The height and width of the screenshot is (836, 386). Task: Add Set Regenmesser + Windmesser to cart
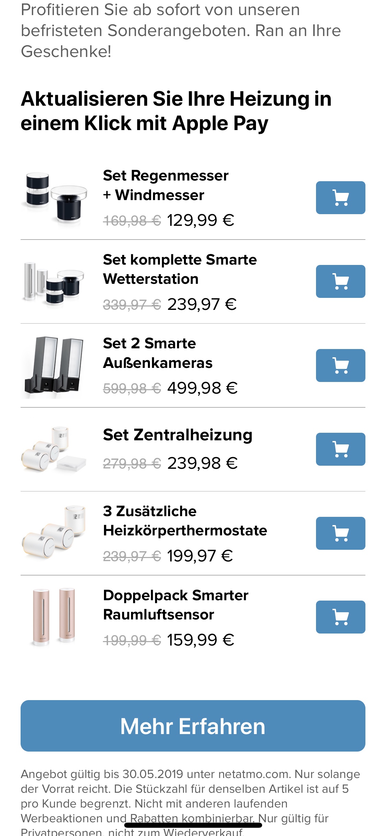[x=340, y=198]
